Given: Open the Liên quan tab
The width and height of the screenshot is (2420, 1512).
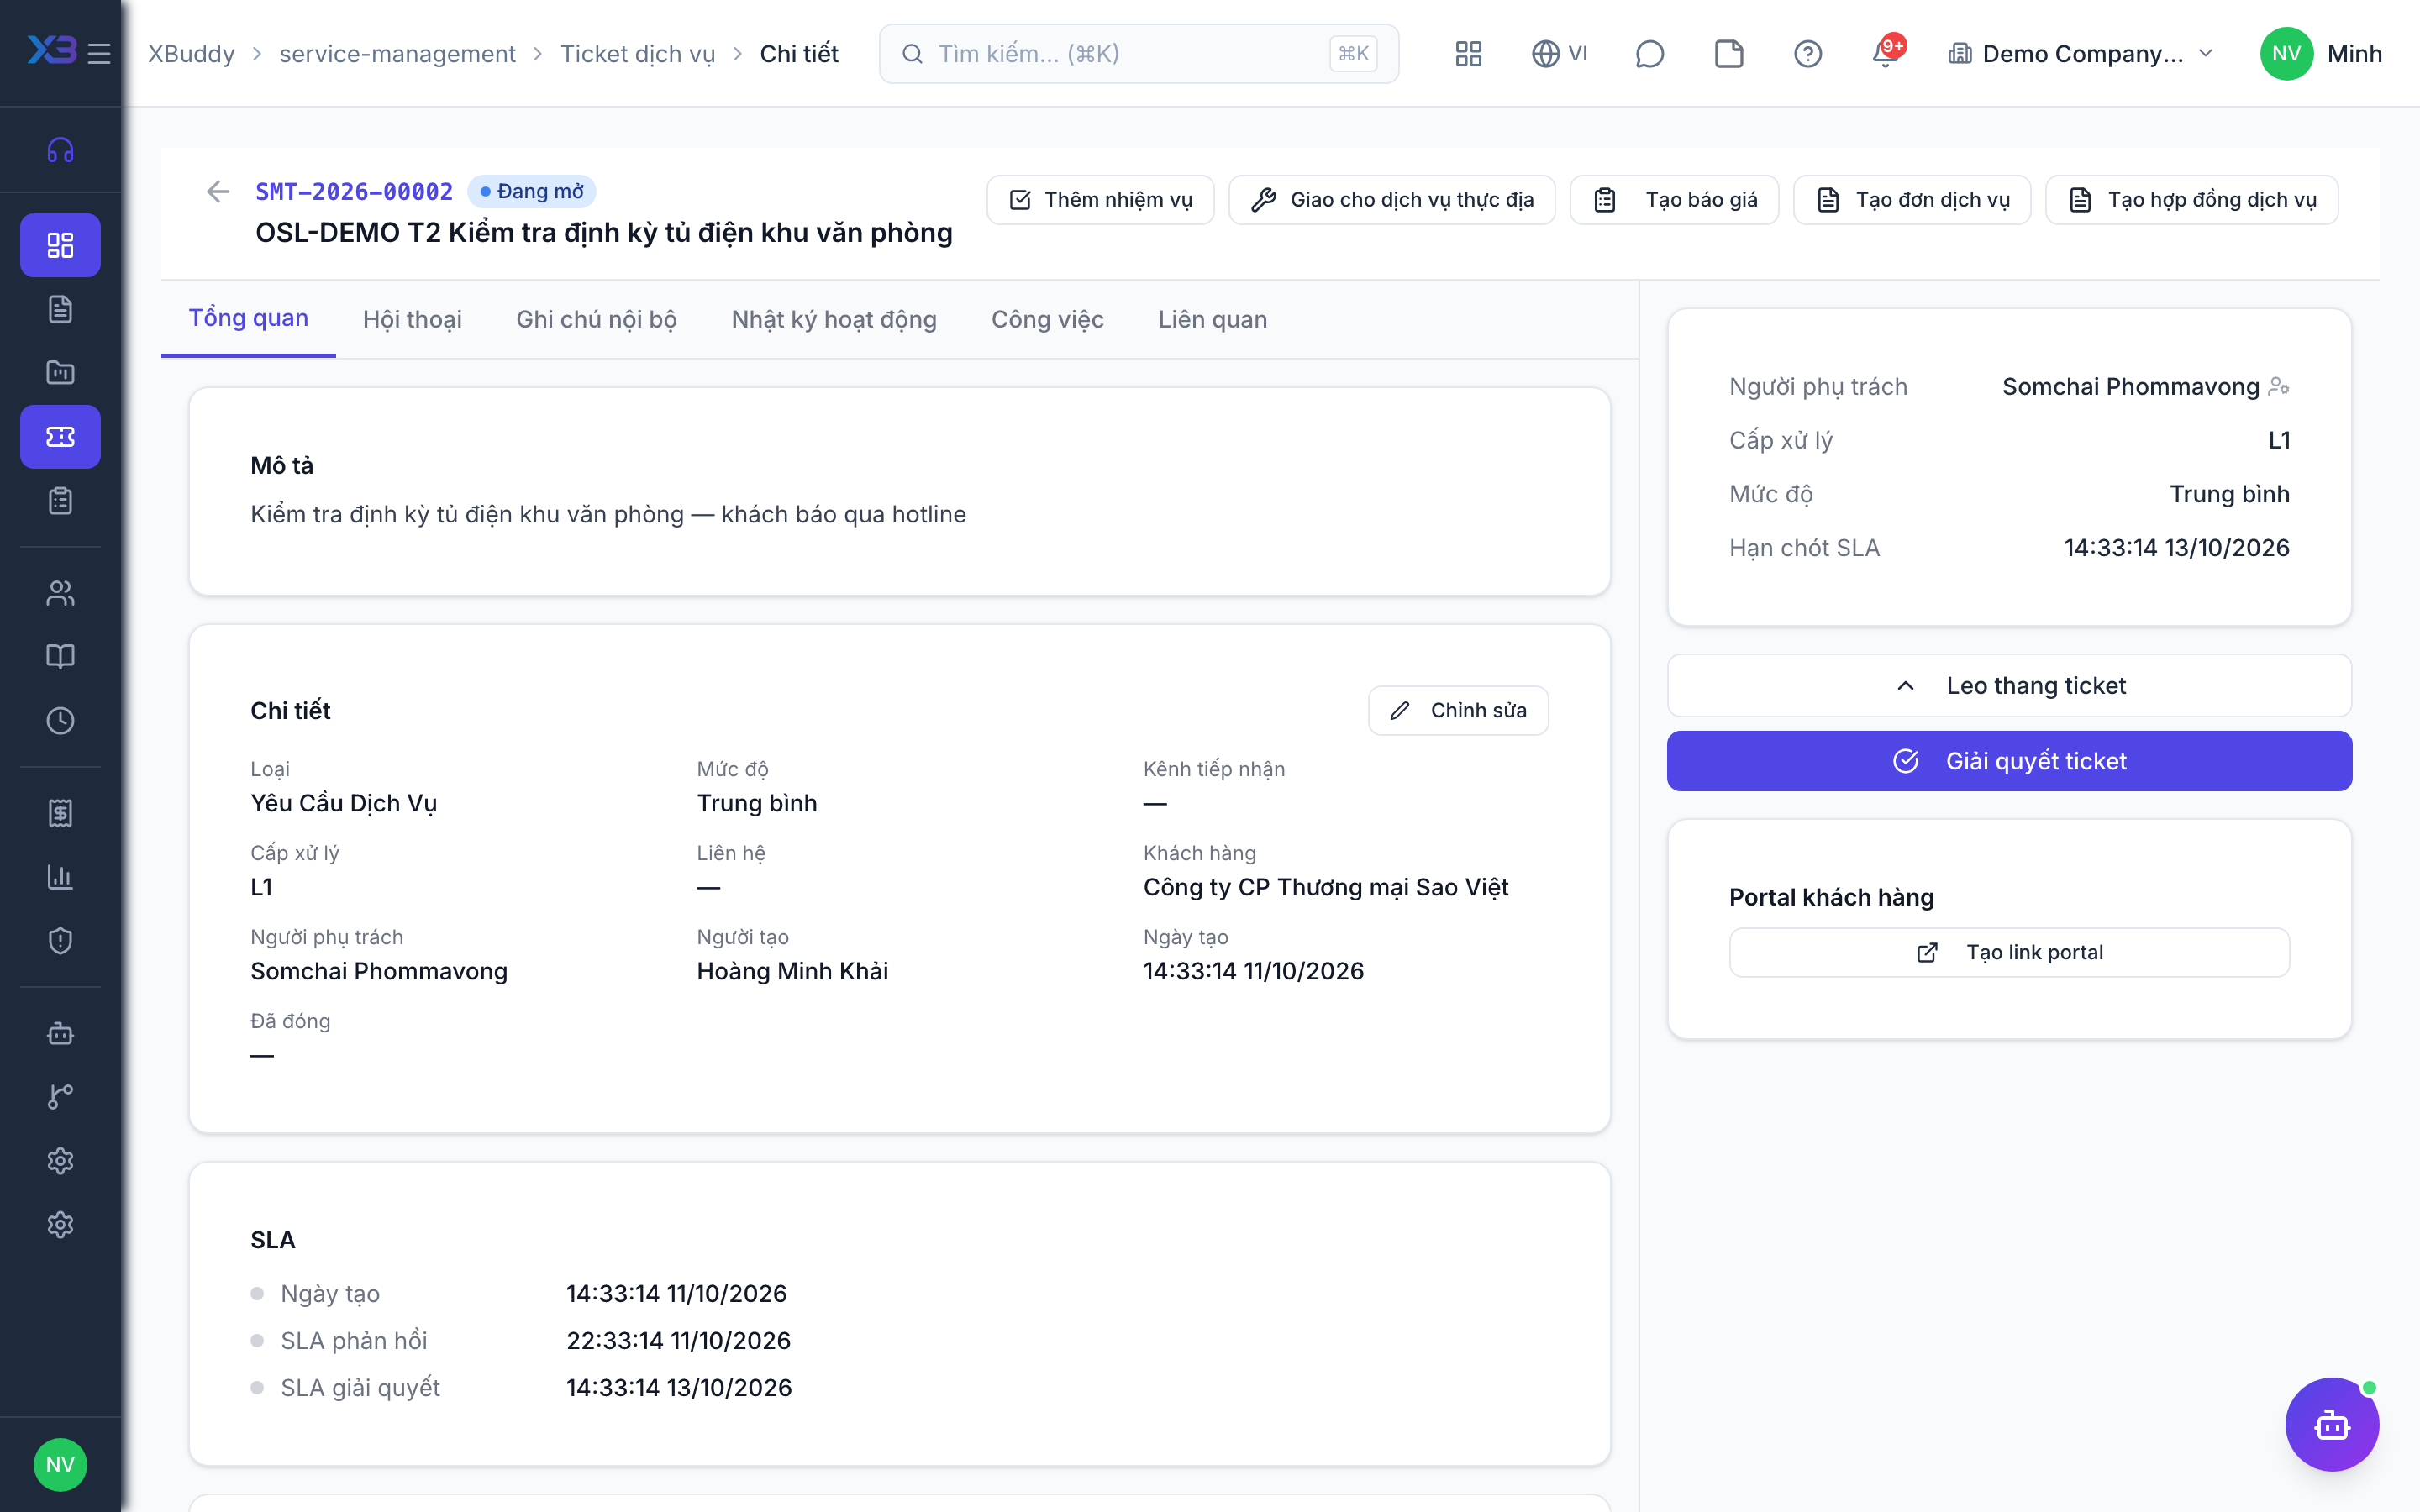Looking at the screenshot, I should point(1212,319).
